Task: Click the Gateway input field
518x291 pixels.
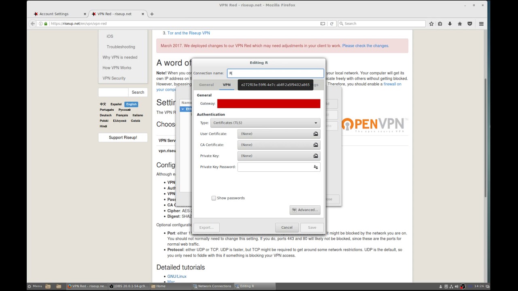Action: coord(269,104)
